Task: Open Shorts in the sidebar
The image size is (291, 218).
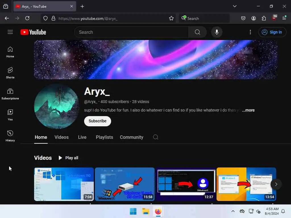Action: 10,73
